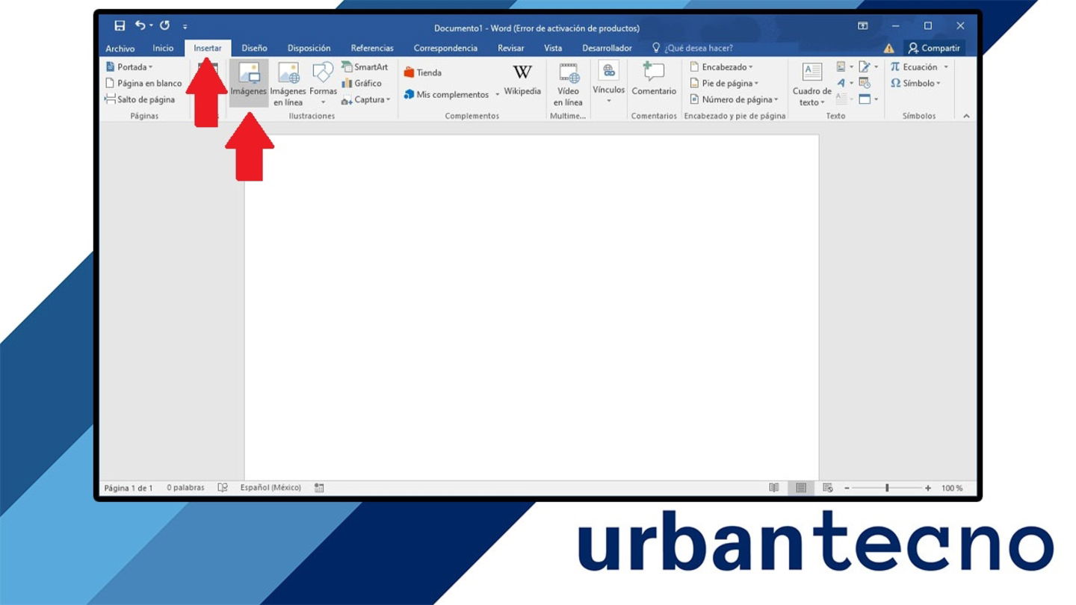The height and width of the screenshot is (605, 1076).
Task: Collapse the ribbon with the chevron
Action: (x=966, y=117)
